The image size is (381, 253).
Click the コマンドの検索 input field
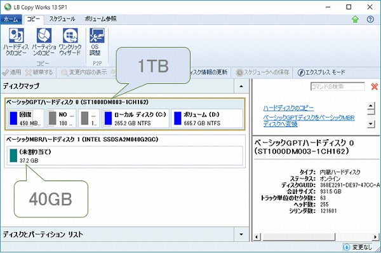pyautogui.click(x=338, y=86)
